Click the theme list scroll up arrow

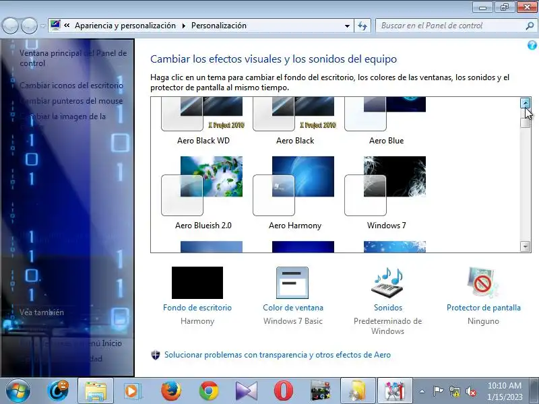tap(526, 103)
